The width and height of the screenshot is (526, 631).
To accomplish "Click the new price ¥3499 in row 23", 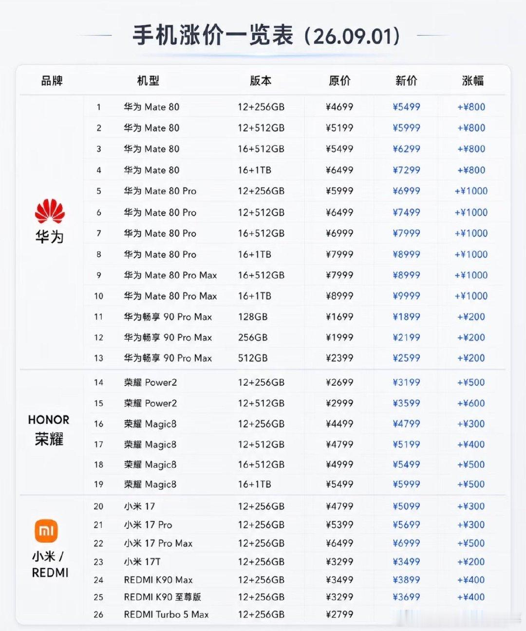I will (406, 562).
